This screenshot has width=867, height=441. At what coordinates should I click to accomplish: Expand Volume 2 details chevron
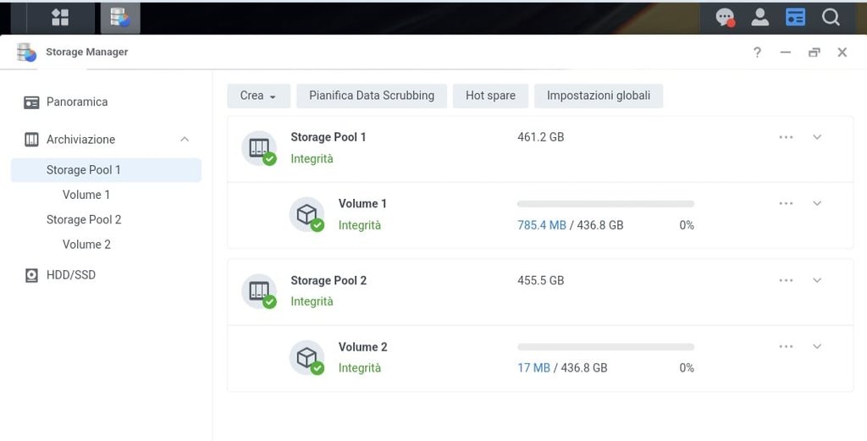pyautogui.click(x=817, y=346)
